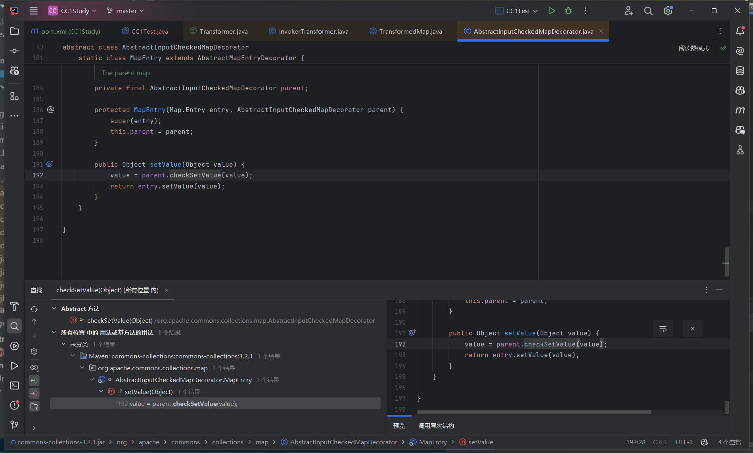Toggle show write access filter

tap(34, 393)
